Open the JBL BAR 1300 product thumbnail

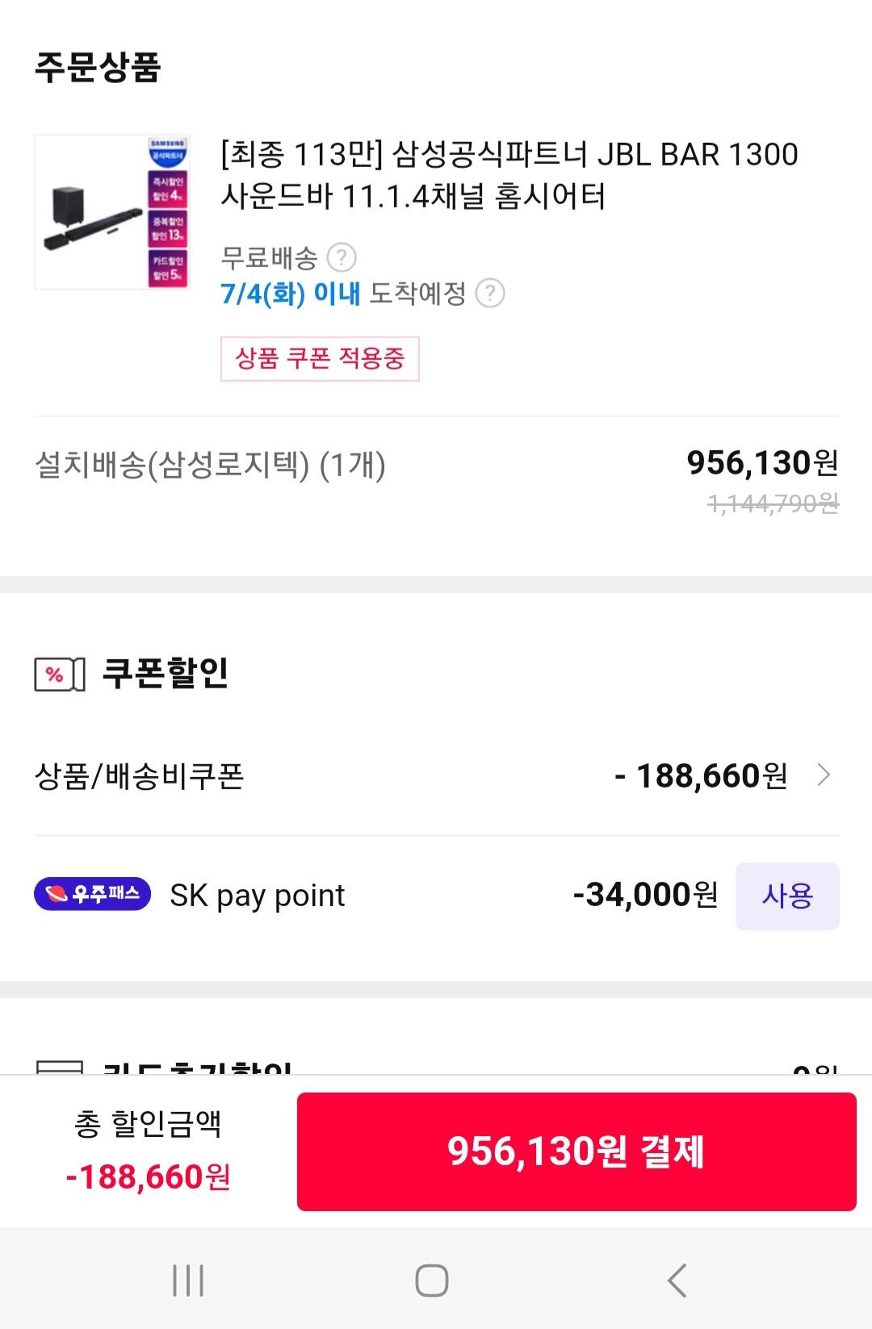pos(112,212)
